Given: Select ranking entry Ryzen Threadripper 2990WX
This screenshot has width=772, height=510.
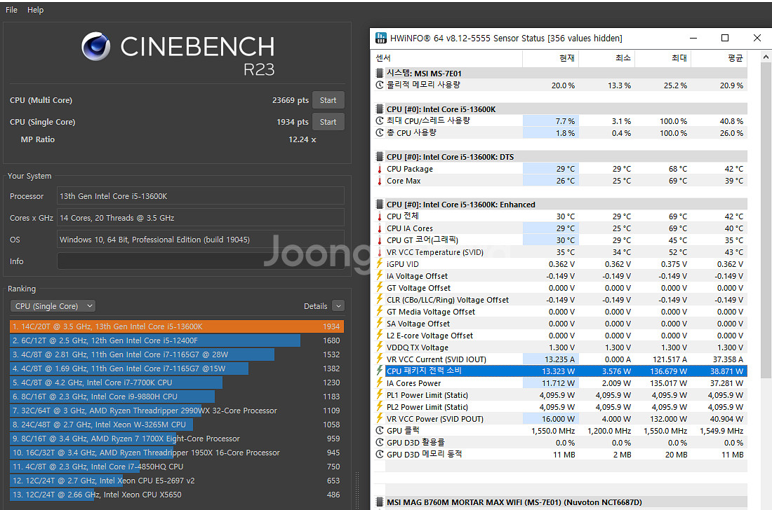Looking at the screenshot, I should pyautogui.click(x=177, y=411).
